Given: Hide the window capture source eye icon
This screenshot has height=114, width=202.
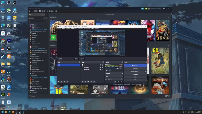Looking at the screenshot, I should pos(100,67).
